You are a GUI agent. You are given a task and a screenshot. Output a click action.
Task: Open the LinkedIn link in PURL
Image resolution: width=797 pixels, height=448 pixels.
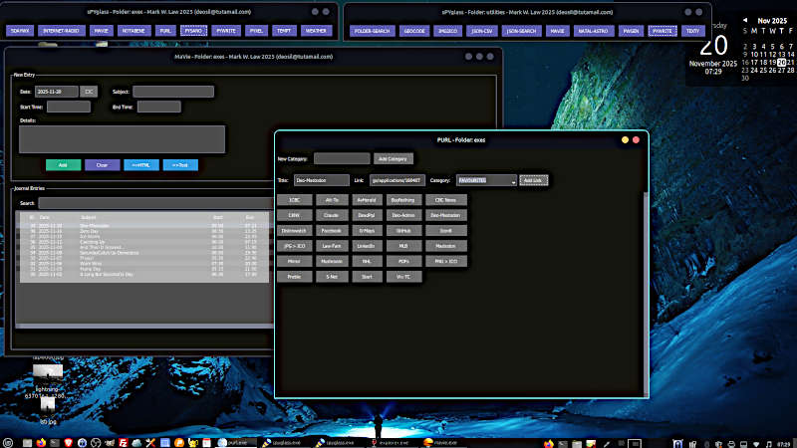click(367, 246)
